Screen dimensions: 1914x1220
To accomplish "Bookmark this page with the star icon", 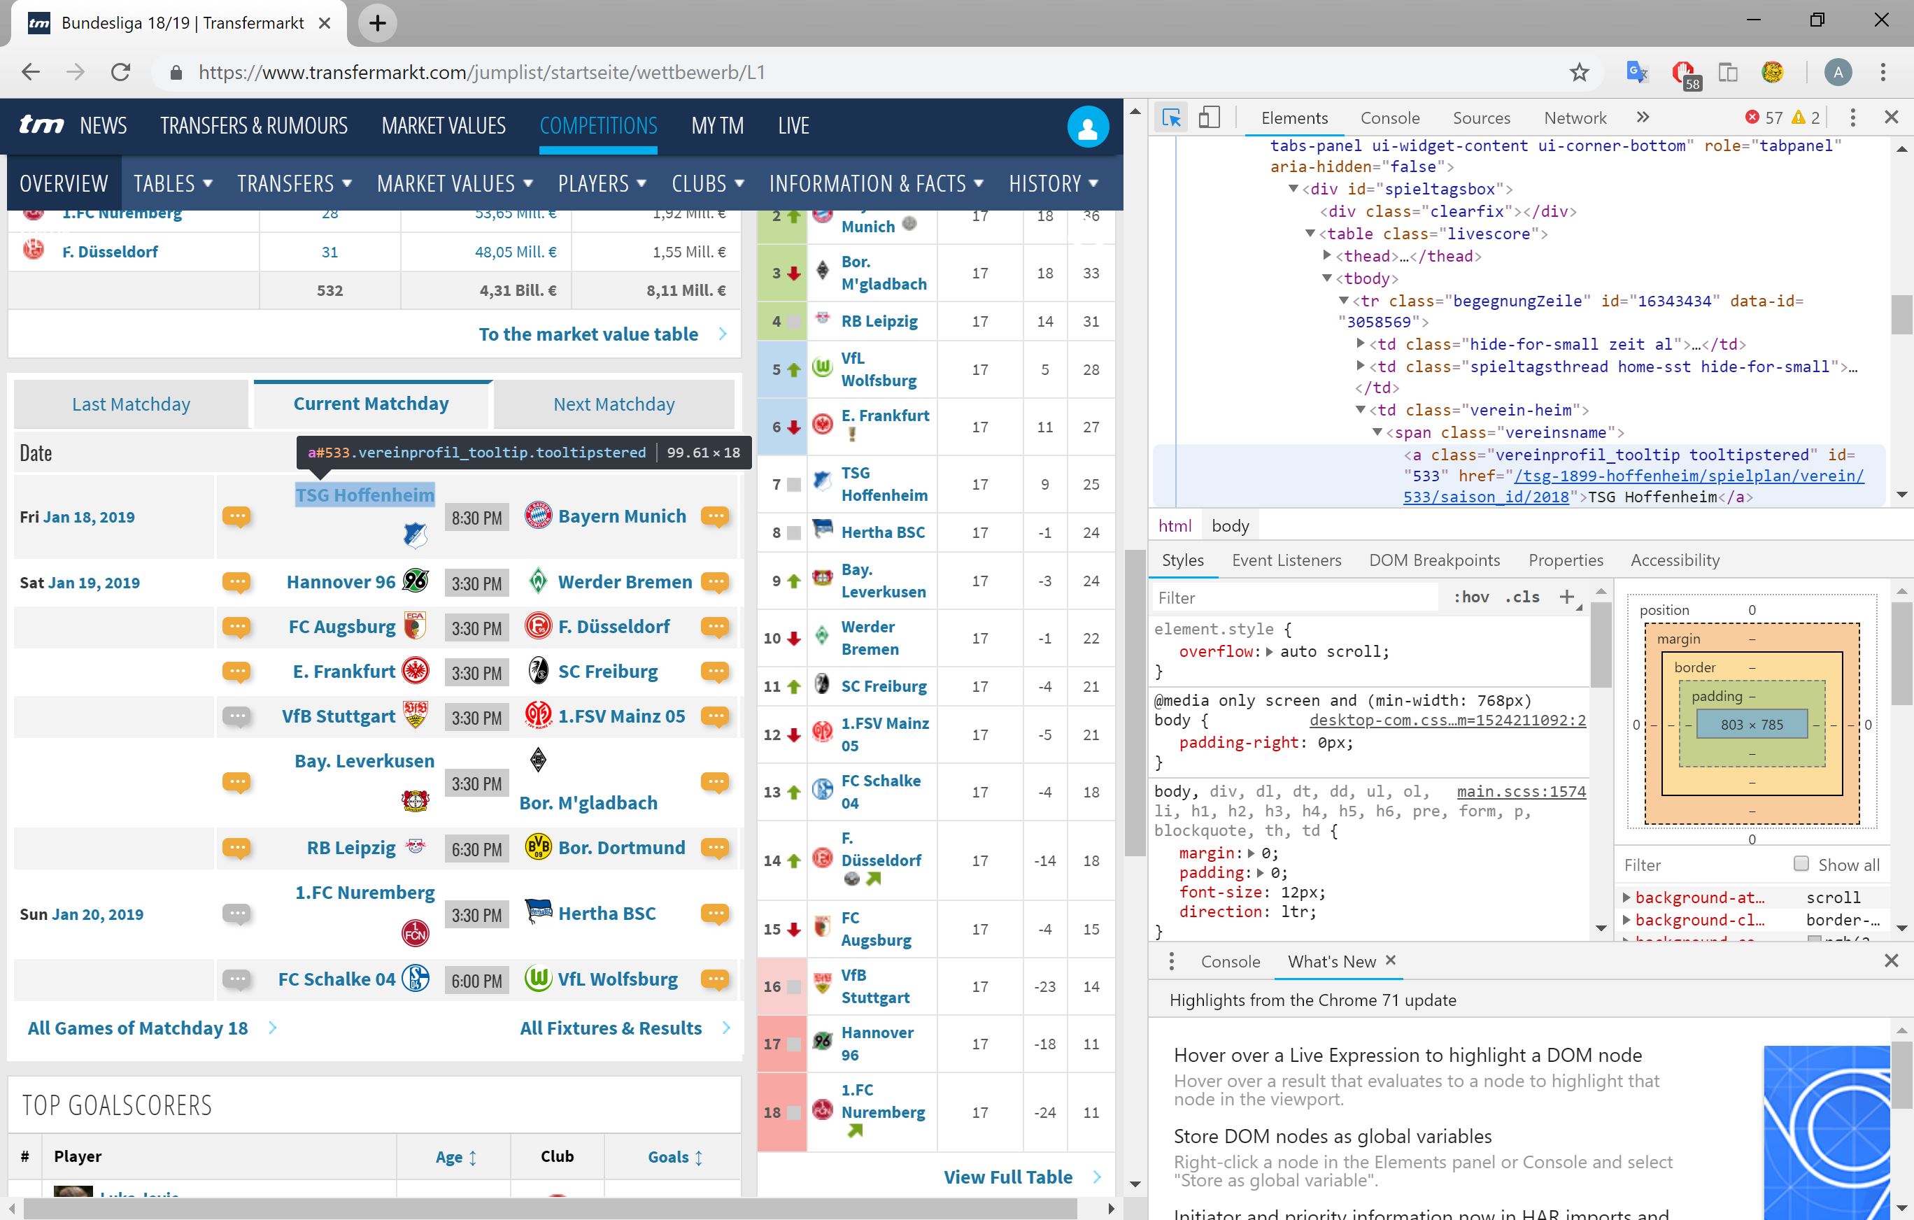I will pos(1579,72).
